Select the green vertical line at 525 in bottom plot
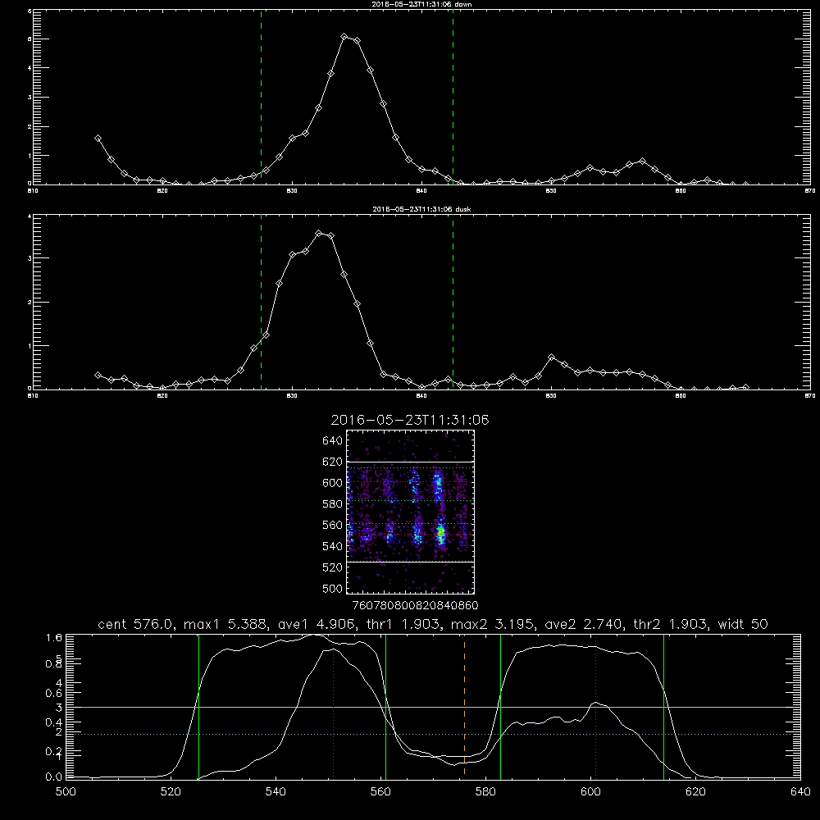Image resolution: width=820 pixels, height=820 pixels. [x=198, y=706]
